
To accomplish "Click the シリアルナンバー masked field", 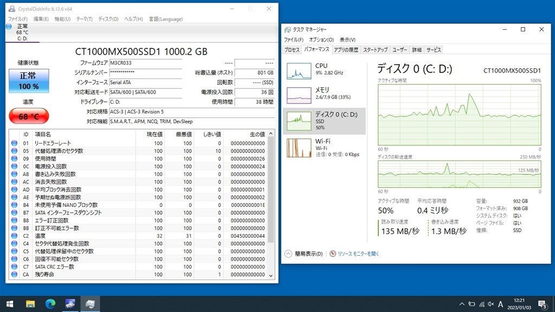I will [145, 73].
